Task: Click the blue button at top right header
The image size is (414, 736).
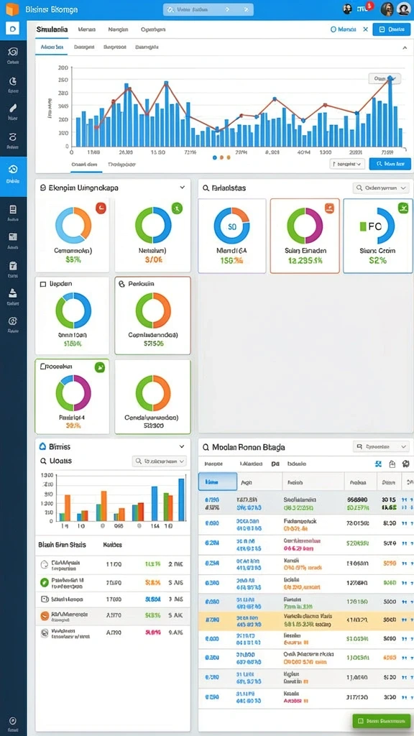Action: click(392, 29)
